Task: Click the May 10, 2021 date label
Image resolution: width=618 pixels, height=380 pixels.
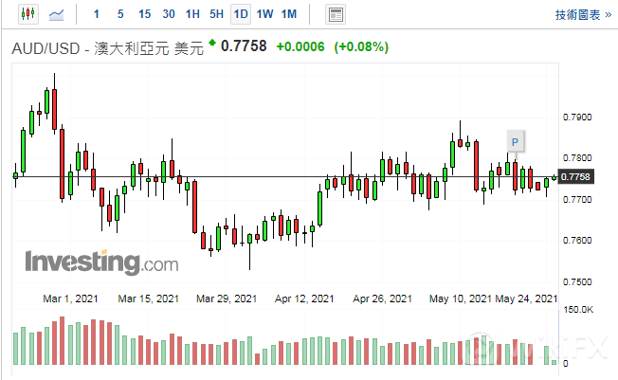Action: click(461, 299)
